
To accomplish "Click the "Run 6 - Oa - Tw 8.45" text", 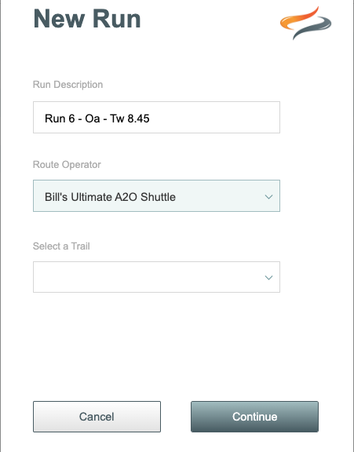I will [x=97, y=118].
